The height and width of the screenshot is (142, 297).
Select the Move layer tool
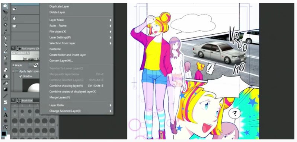6,13
